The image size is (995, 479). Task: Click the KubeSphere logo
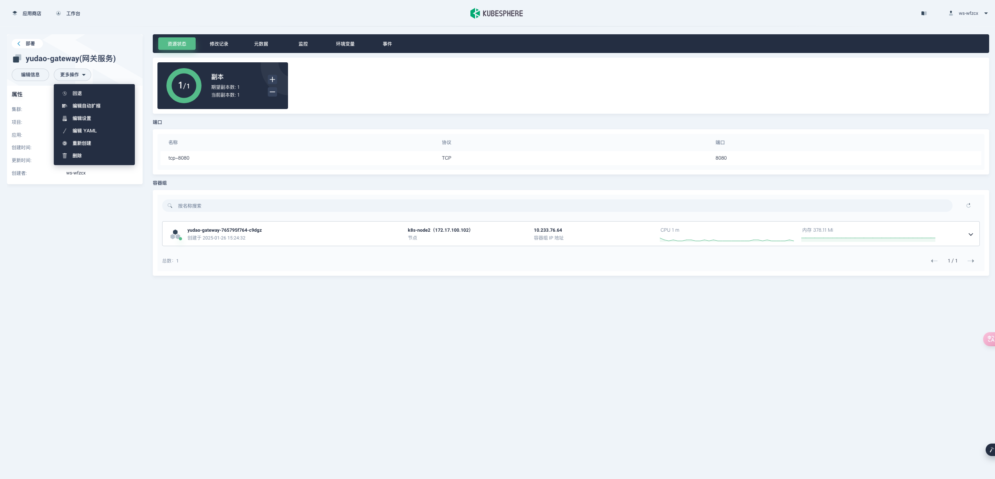[497, 13]
